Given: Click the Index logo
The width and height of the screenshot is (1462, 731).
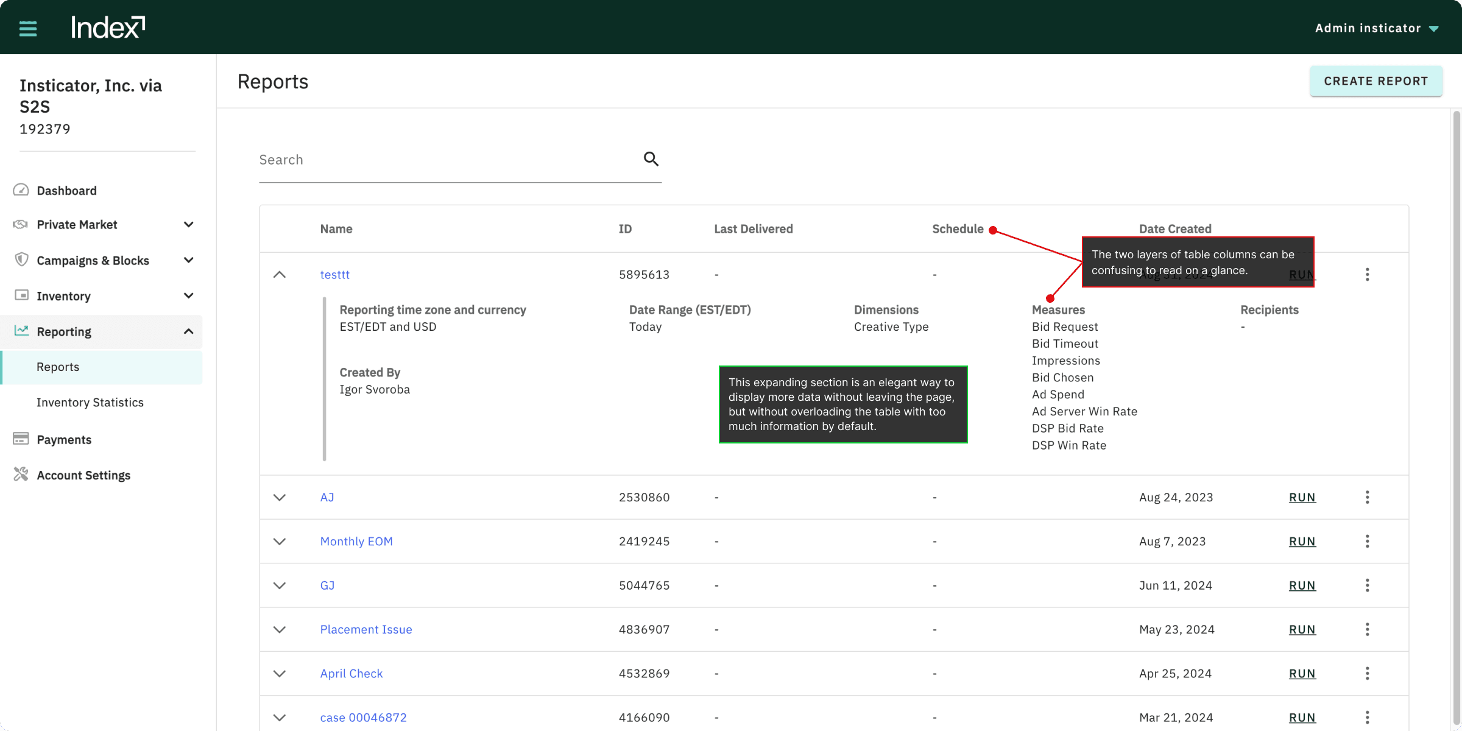Looking at the screenshot, I should [108, 27].
